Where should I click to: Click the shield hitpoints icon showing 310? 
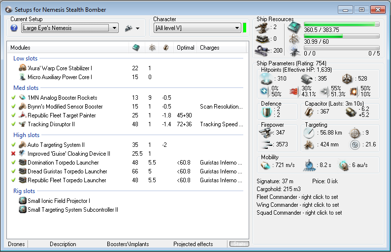(266, 79)
